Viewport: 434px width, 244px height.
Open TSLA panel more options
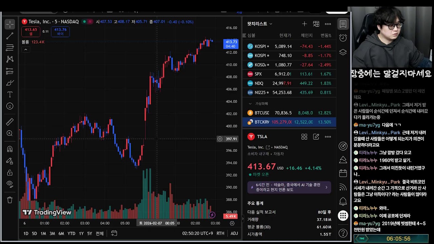tap(328, 137)
